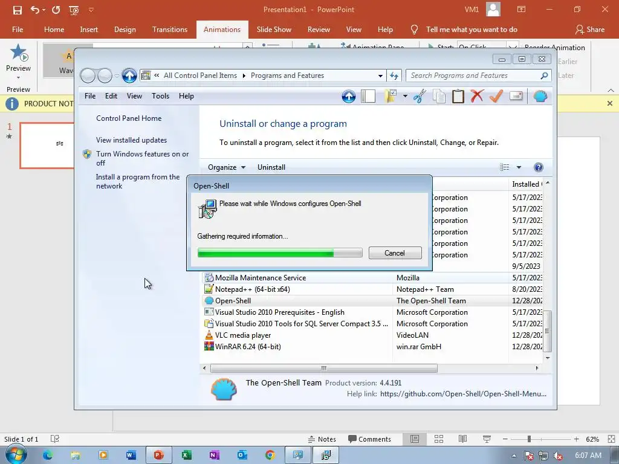Click the search magnifier icon

click(544, 76)
